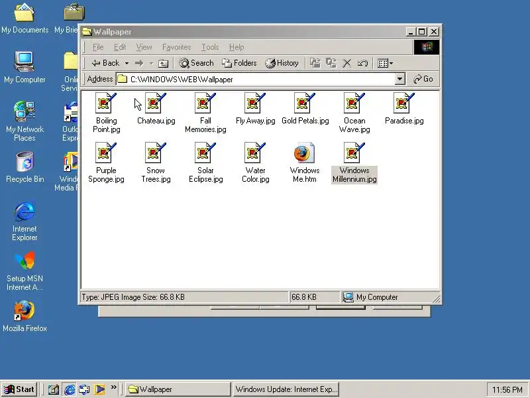Select the Purple Sponge.jpg file icon

pos(106,153)
